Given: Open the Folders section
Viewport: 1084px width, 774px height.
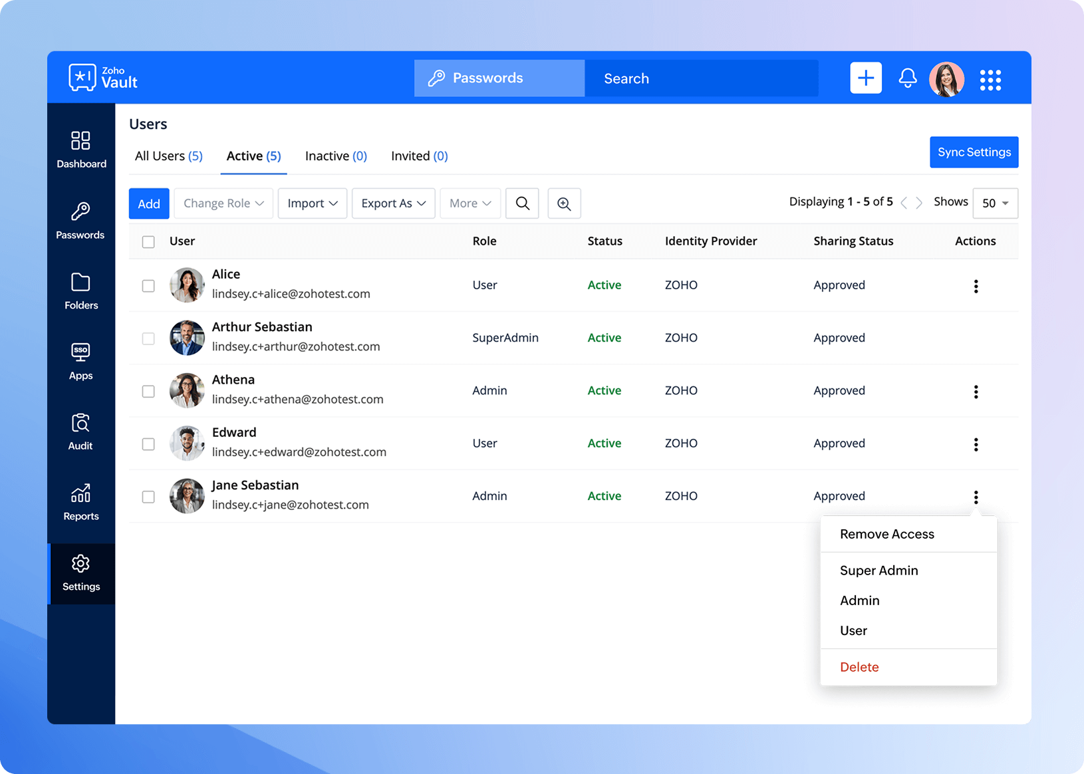Looking at the screenshot, I should click(80, 291).
